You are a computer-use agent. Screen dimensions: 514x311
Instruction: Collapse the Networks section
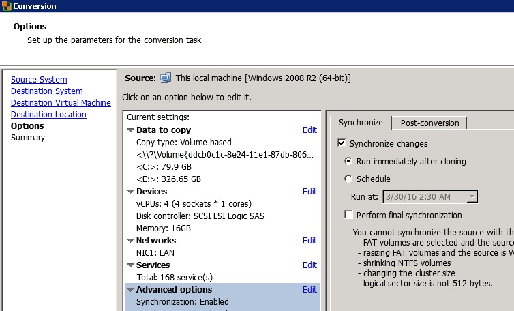[131, 241]
